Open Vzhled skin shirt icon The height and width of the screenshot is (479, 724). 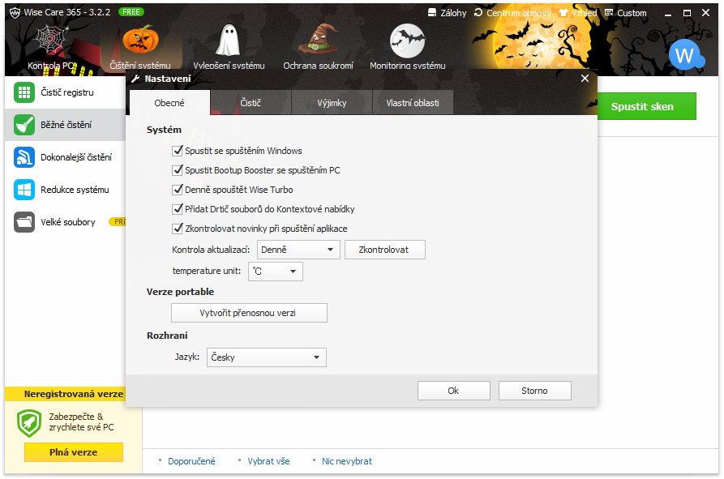coord(563,12)
